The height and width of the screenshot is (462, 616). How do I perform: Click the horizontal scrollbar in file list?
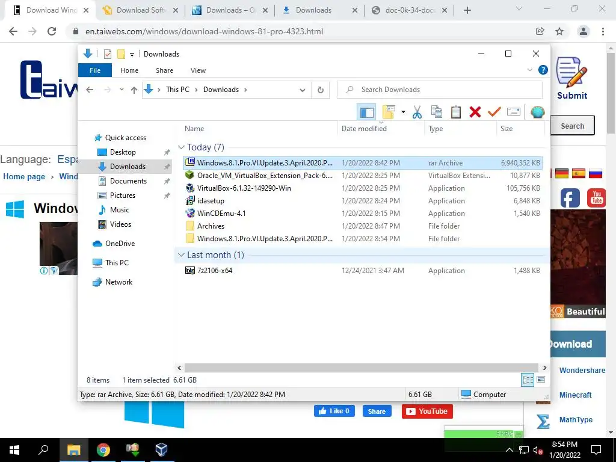pyautogui.click(x=361, y=368)
